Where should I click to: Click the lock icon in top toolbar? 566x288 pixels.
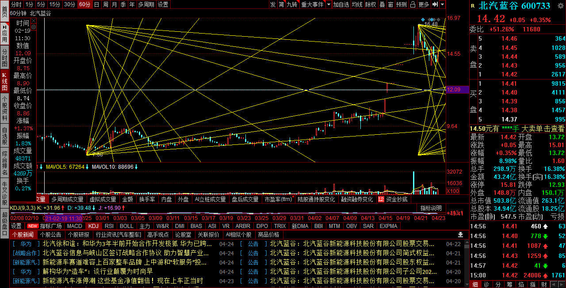click(413, 4)
